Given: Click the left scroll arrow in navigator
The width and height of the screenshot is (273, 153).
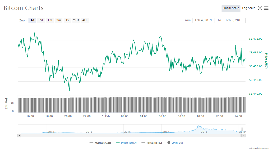Looking at the screenshot, I should 19,136.
